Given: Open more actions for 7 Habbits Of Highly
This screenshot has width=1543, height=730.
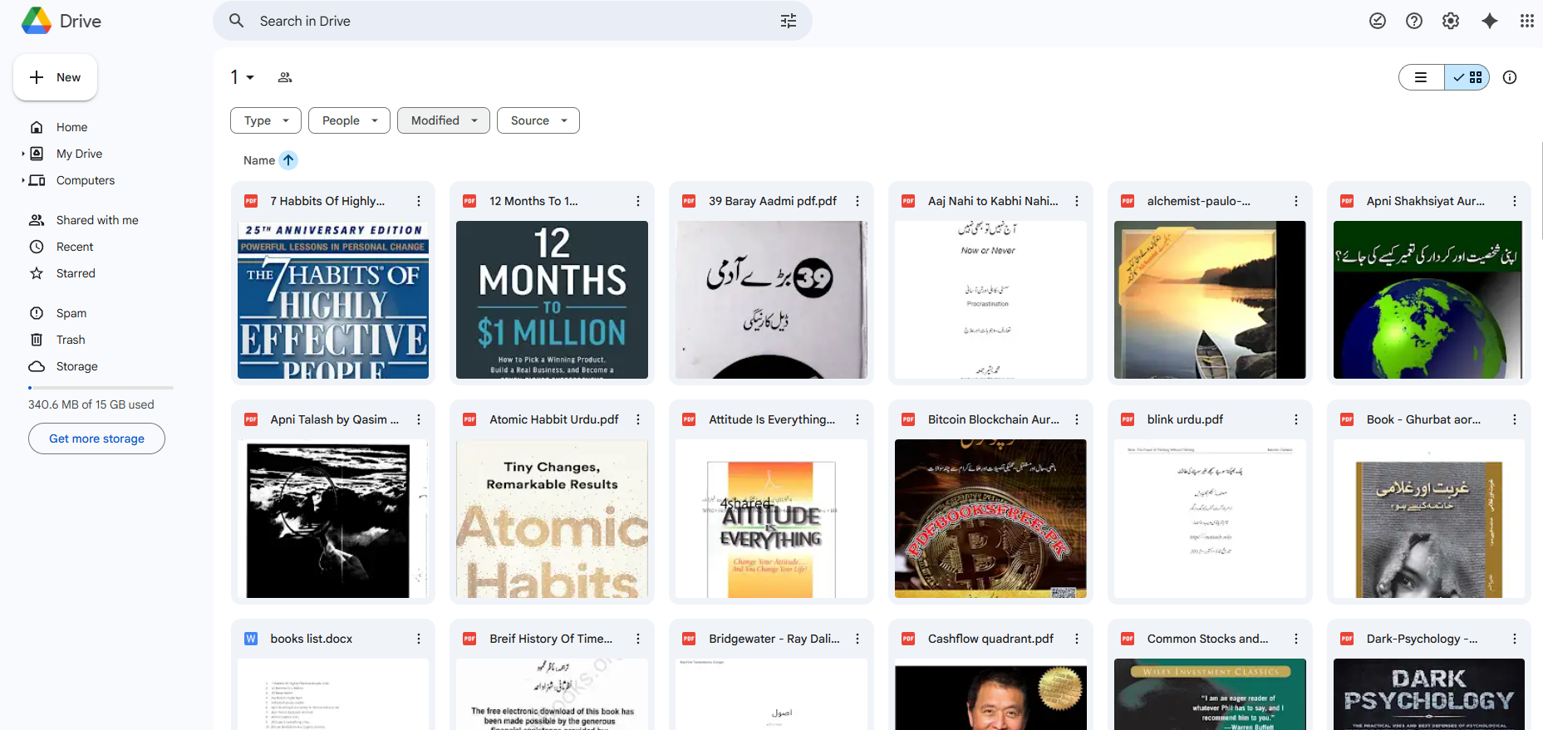Looking at the screenshot, I should (419, 201).
